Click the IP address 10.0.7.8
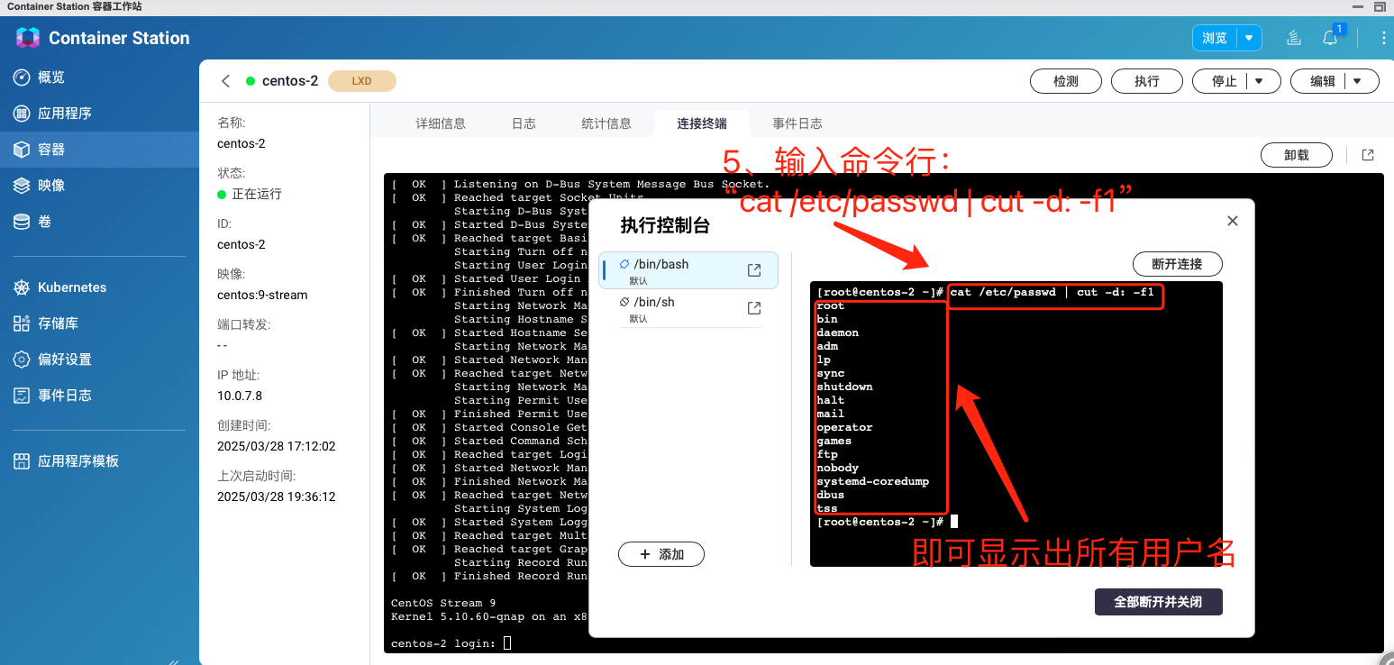The height and width of the screenshot is (665, 1394). pos(240,396)
